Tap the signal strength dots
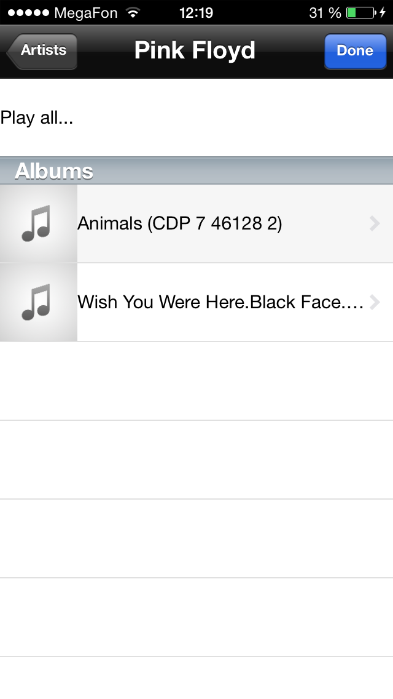The height and width of the screenshot is (699, 393). (x=28, y=13)
